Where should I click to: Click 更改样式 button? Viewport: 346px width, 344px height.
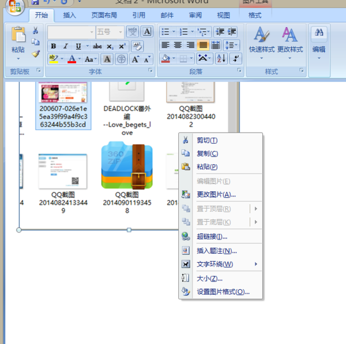[290, 43]
